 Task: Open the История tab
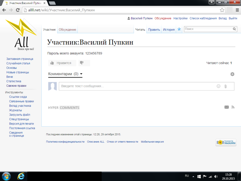(169, 30)
